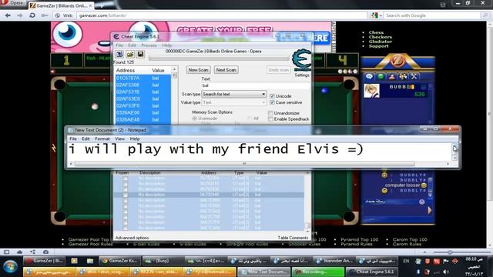Screen dimensions: 493x277
Task: Click the Google search engine icon in search box
Action: click(374, 15)
